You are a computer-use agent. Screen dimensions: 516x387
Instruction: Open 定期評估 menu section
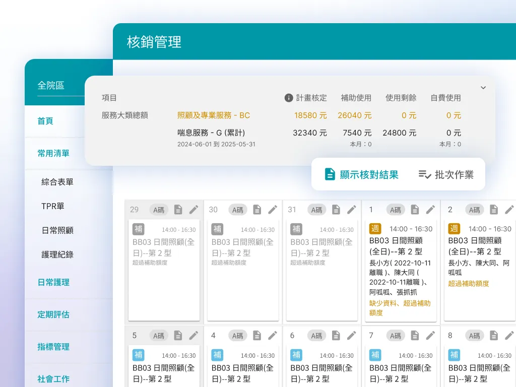(x=53, y=314)
